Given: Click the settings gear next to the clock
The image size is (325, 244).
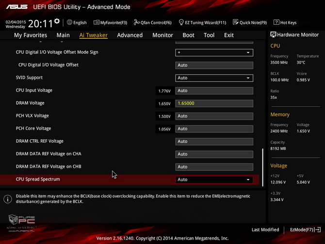Looking at the screenshot, I should pos(57,22).
